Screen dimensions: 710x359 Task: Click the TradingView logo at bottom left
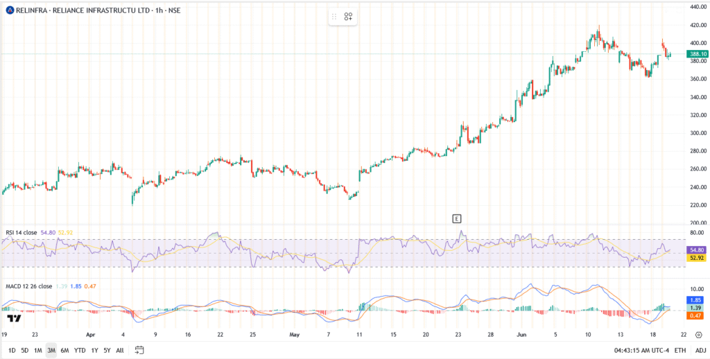12,318
